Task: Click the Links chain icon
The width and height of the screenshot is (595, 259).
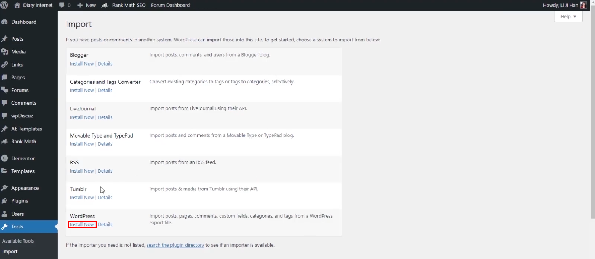Action: 4,65
